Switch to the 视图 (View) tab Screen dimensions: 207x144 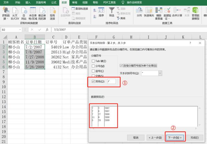point(85,2)
